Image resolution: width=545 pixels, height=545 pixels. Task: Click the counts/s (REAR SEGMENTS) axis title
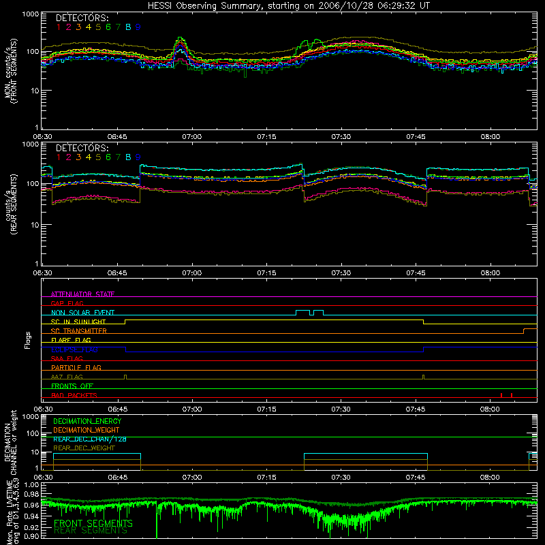pyautogui.click(x=10, y=204)
